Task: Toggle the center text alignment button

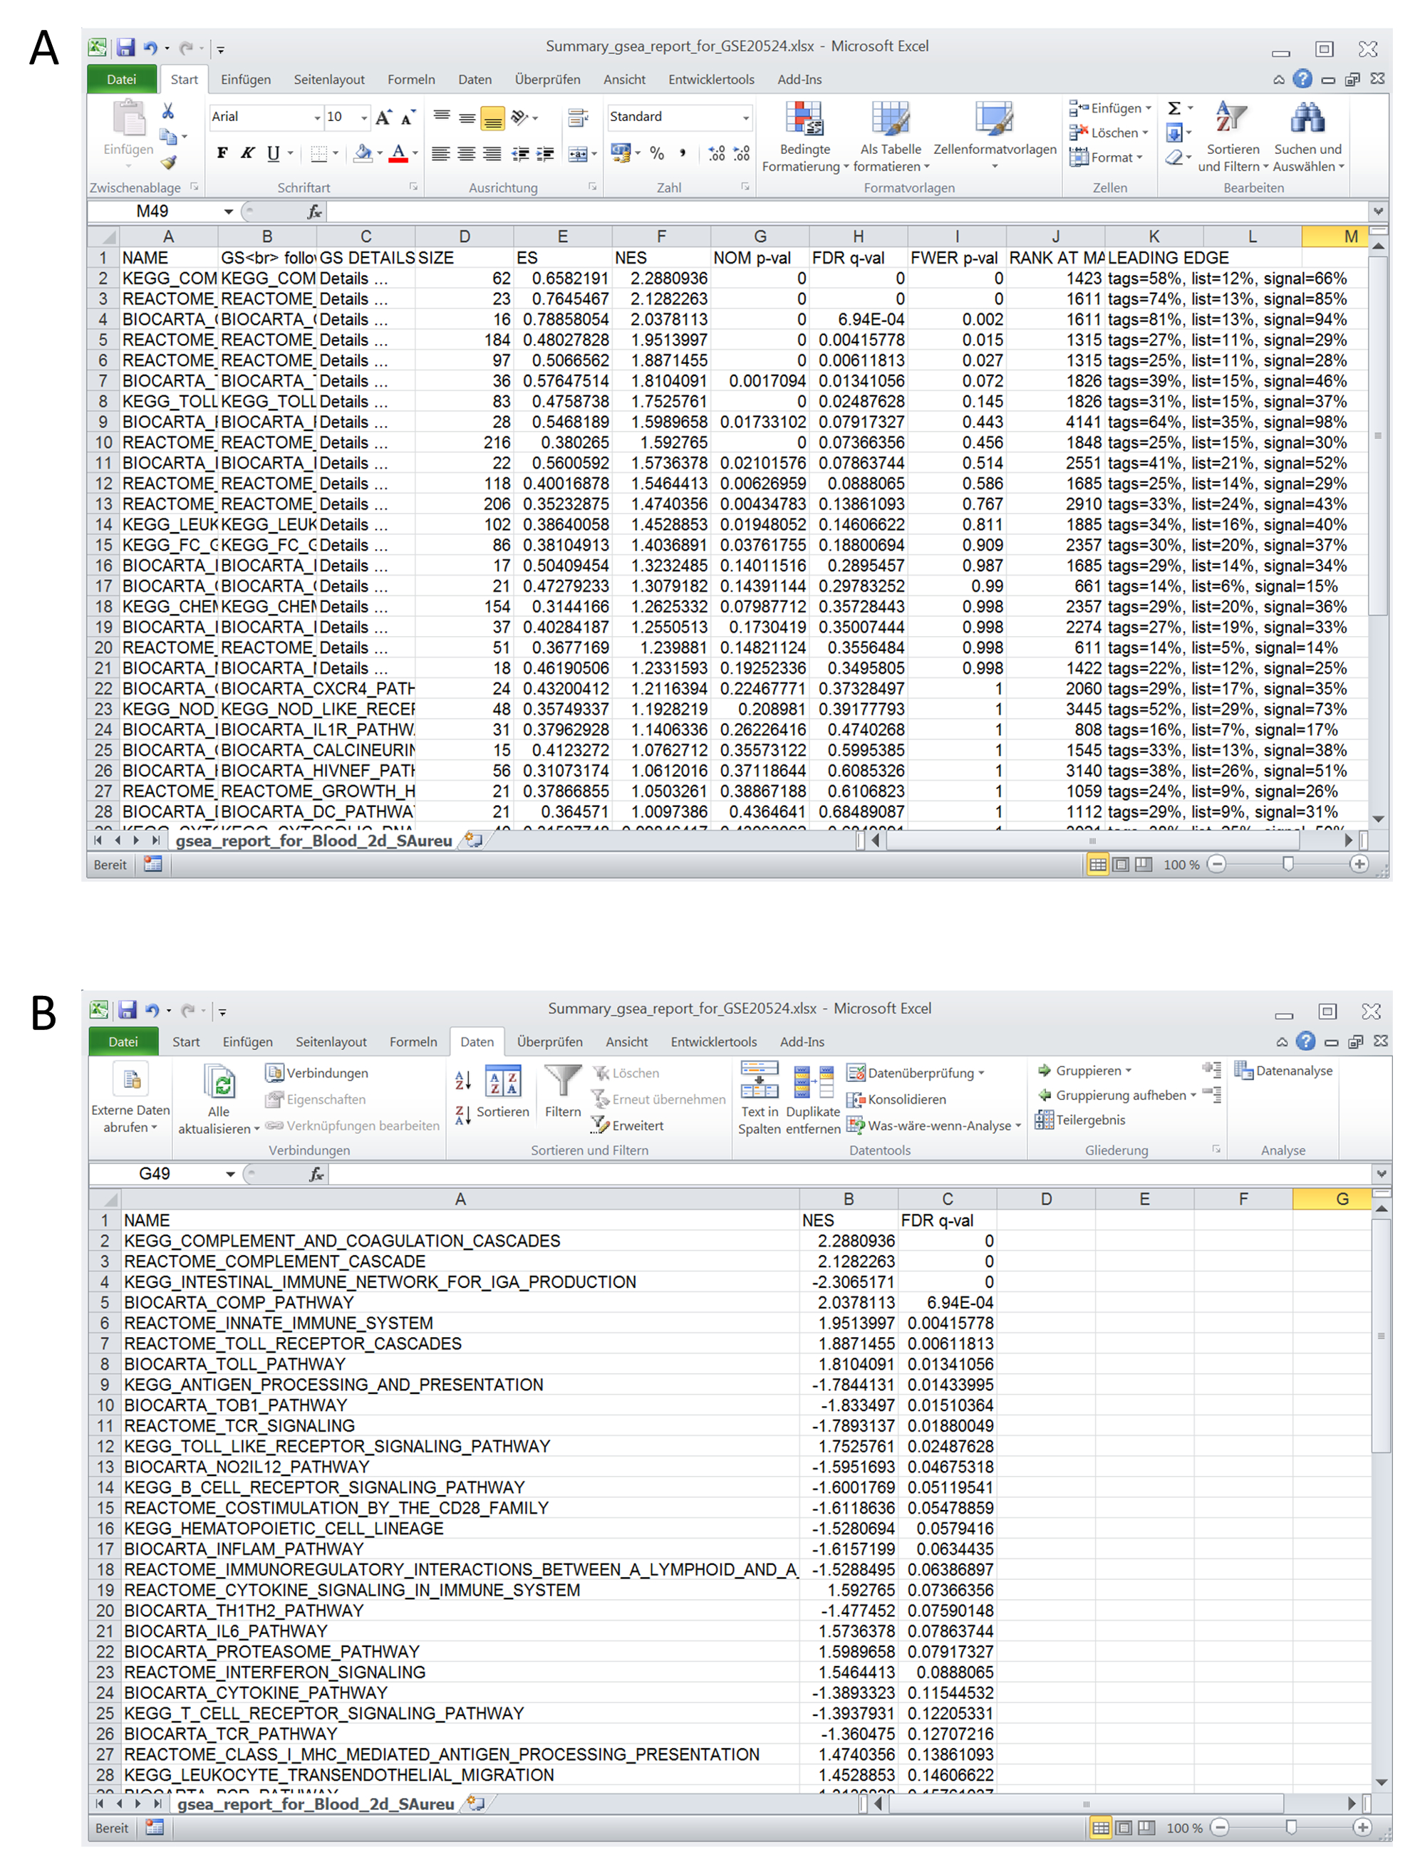Action: coord(467,153)
